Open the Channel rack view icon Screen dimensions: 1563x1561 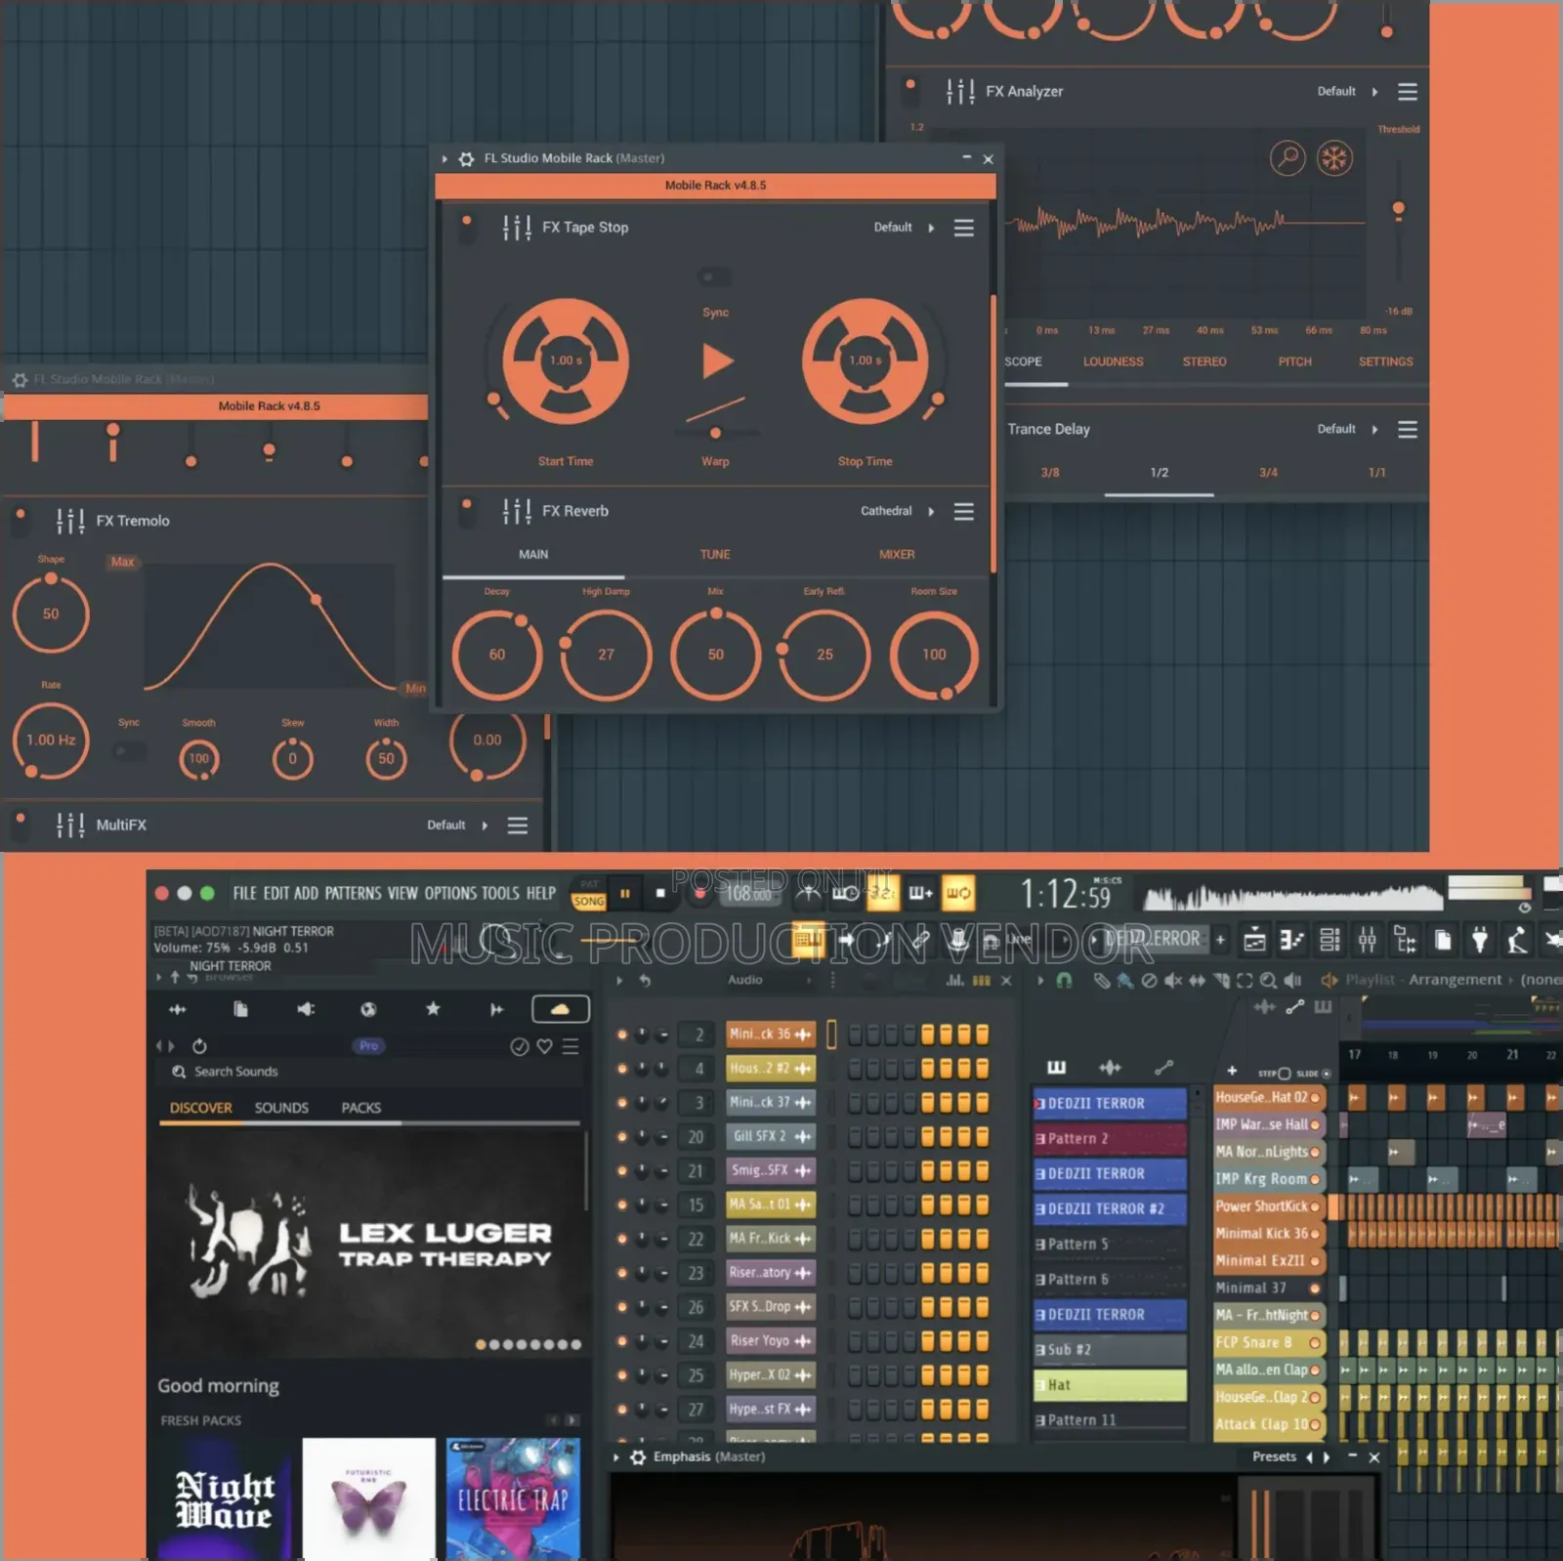pyautogui.click(x=1330, y=941)
